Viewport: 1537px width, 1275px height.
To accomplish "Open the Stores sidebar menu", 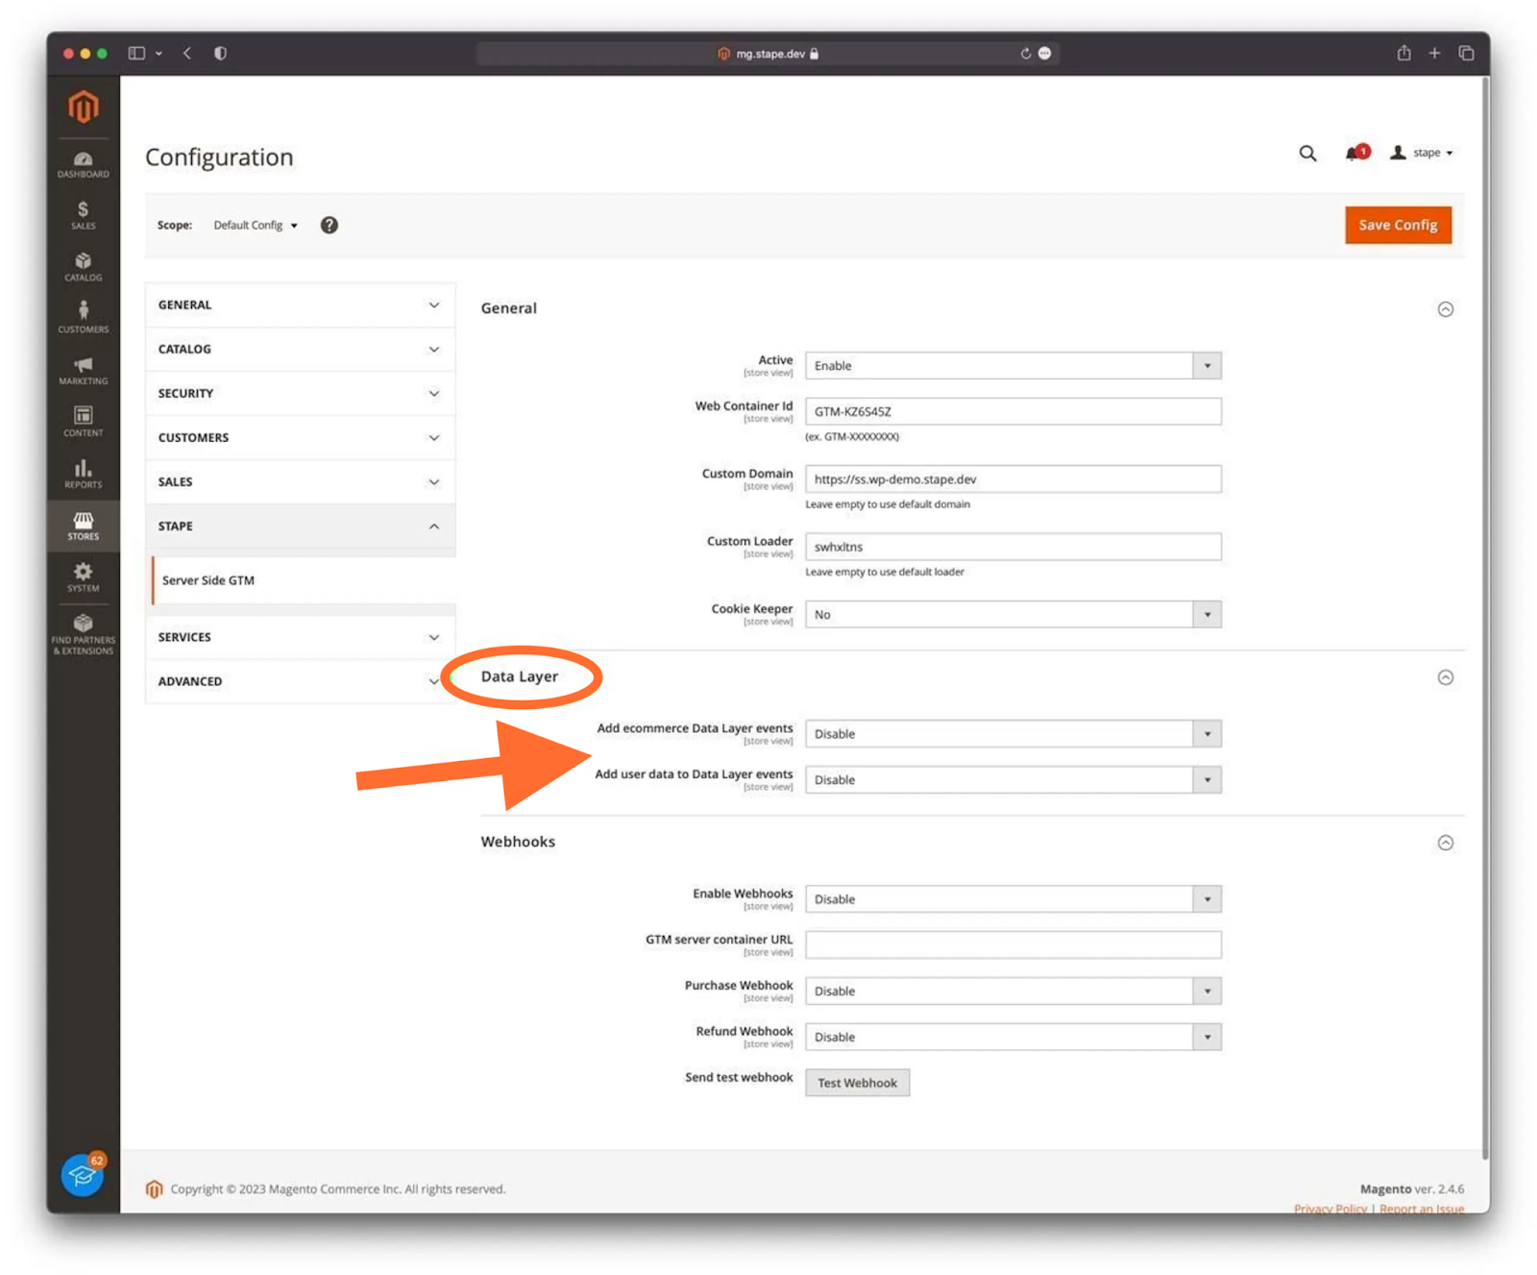I will coord(83,526).
